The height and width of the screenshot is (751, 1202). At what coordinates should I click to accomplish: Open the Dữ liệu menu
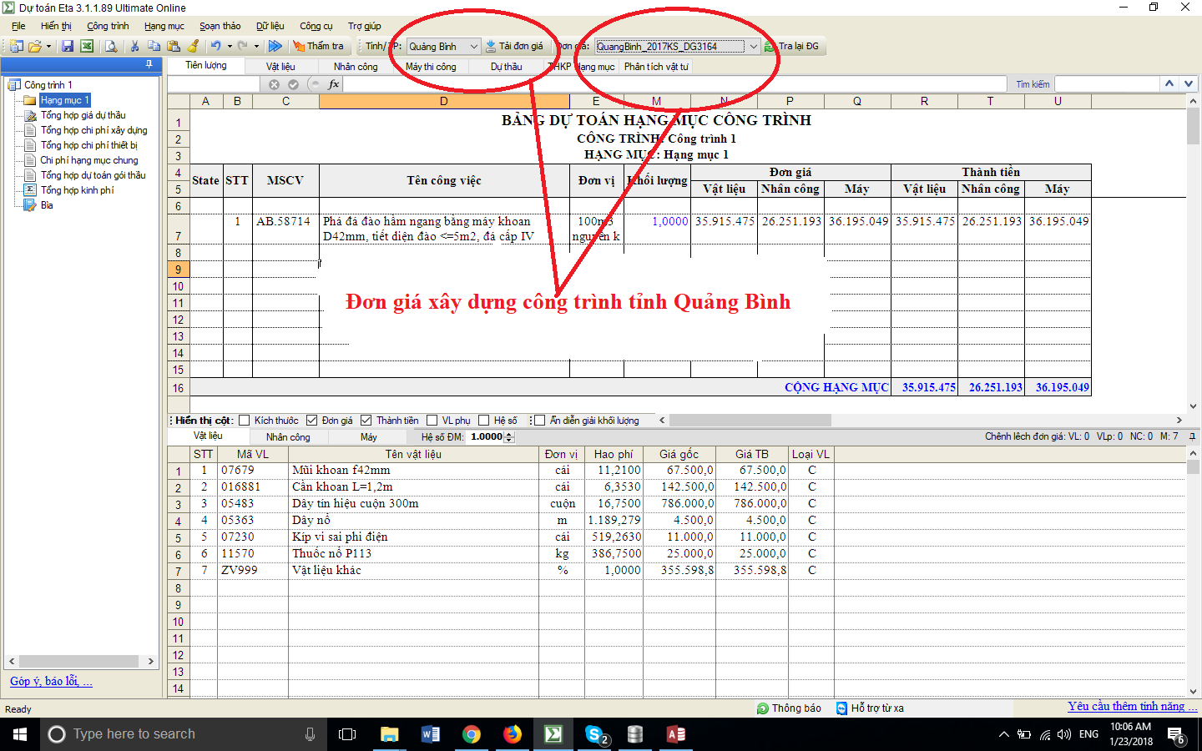point(270,26)
